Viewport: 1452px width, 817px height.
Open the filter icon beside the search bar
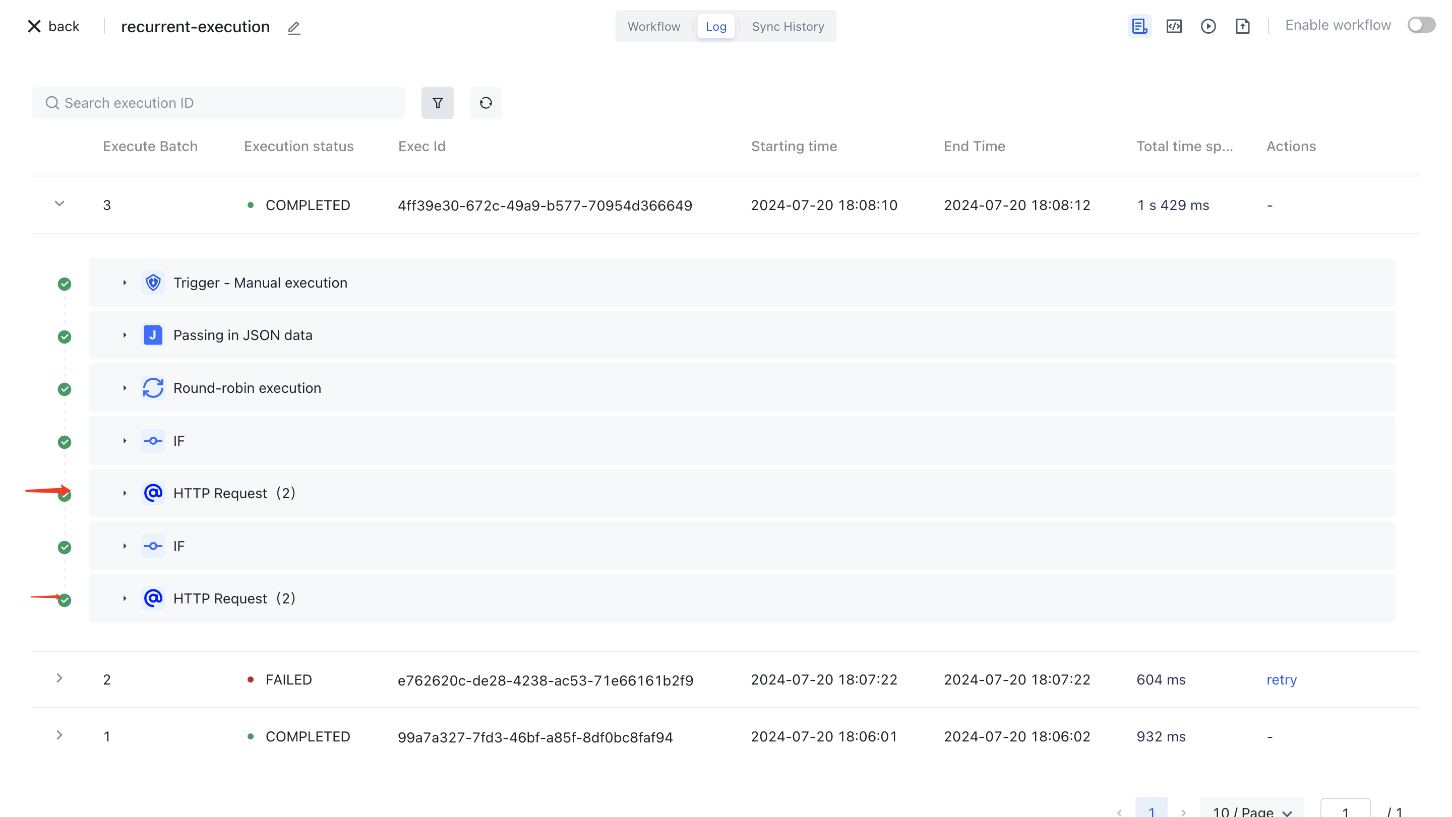(x=438, y=102)
